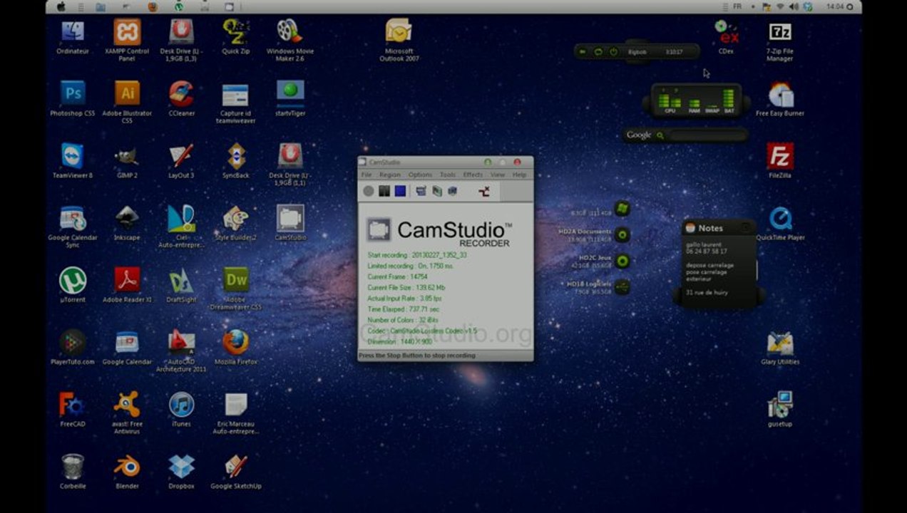Stop recording with the blue square button

[400, 191]
